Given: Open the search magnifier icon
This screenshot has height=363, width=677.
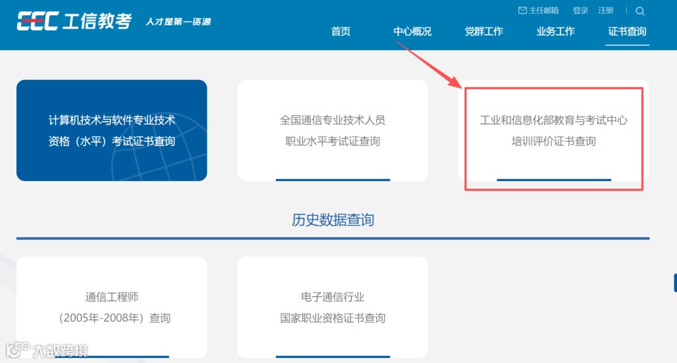Looking at the screenshot, I should [640, 11].
